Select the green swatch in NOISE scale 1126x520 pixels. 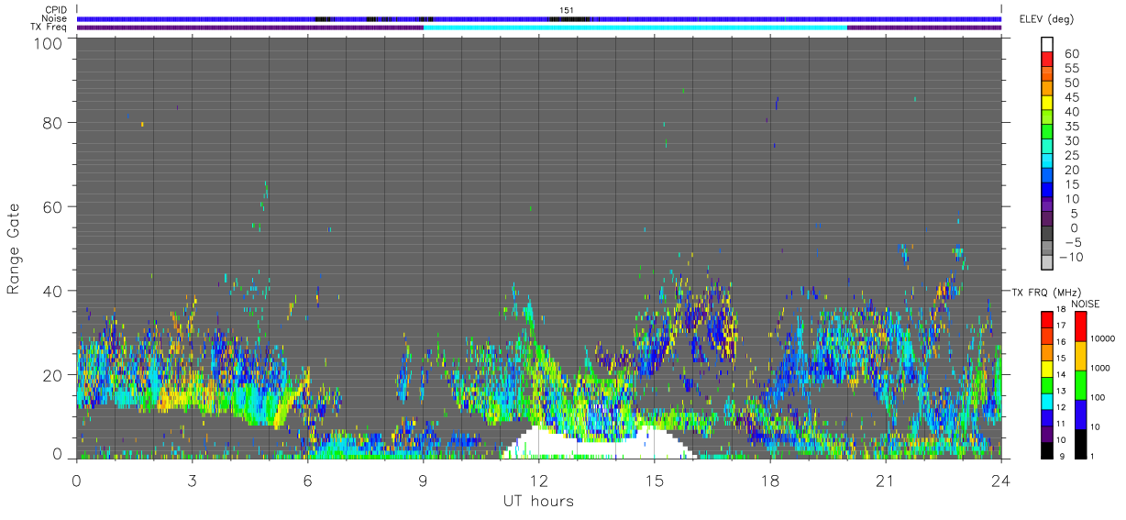[x=1081, y=385]
